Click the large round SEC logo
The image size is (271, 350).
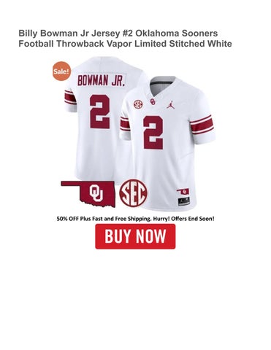coord(133,193)
